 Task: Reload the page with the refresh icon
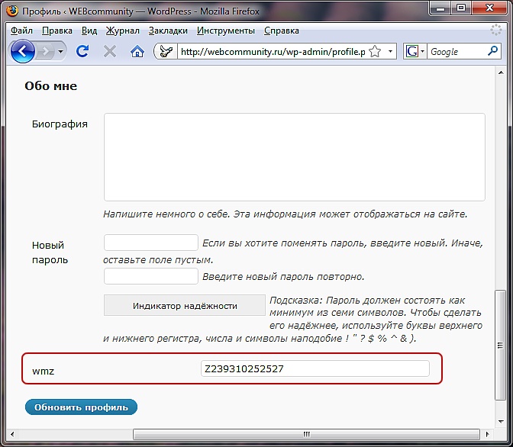tap(82, 51)
